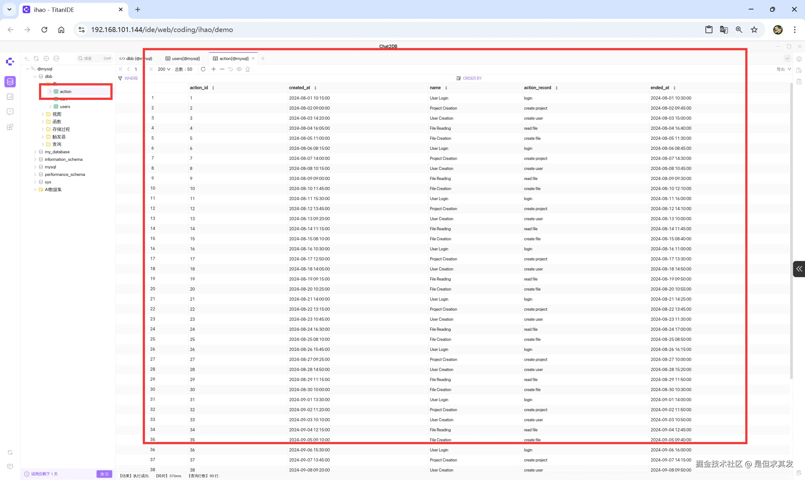
Task: Open the 200 page size dropdown
Action: click(x=164, y=69)
